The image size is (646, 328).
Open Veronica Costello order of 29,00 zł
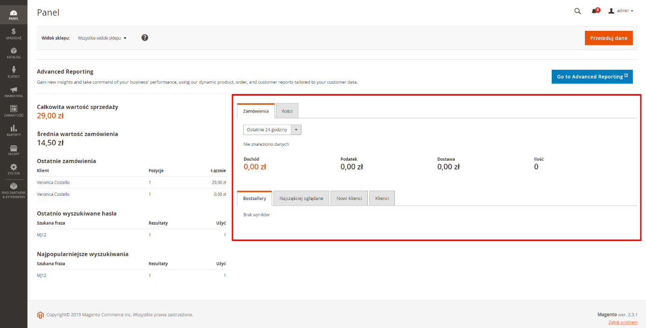pyautogui.click(x=132, y=183)
